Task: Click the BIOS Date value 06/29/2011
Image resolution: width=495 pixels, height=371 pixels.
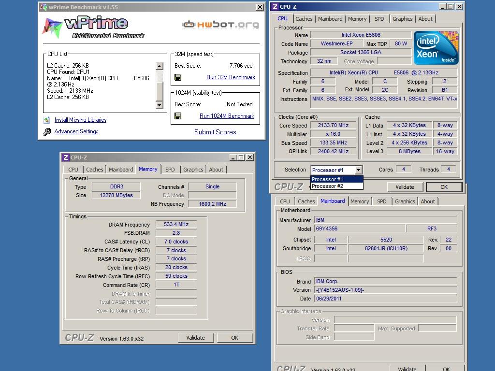Action: click(386, 299)
